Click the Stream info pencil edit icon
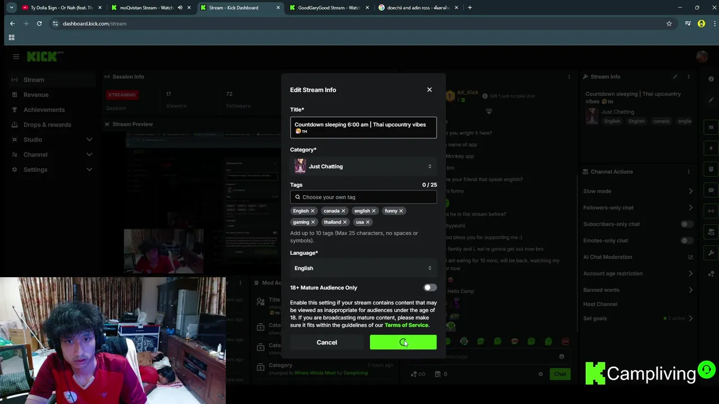Image resolution: width=719 pixels, height=404 pixels. (x=675, y=77)
